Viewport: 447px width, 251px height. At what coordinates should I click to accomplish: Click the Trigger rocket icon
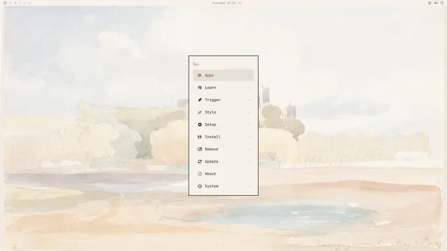pos(200,100)
